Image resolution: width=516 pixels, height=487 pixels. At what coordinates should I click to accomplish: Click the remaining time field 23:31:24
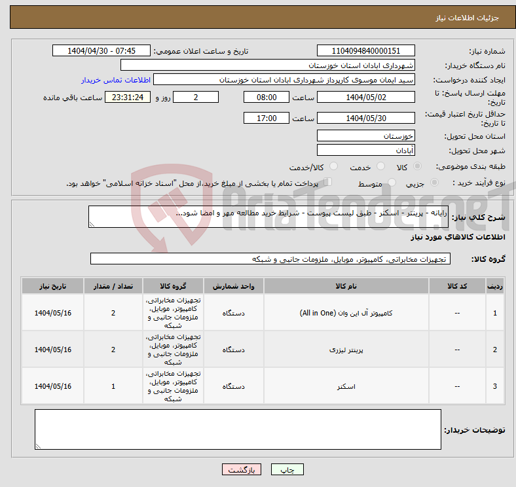pos(128,98)
